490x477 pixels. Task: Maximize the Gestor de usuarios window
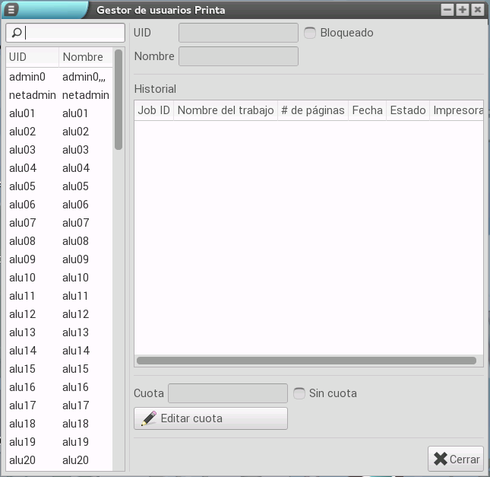tap(463, 10)
